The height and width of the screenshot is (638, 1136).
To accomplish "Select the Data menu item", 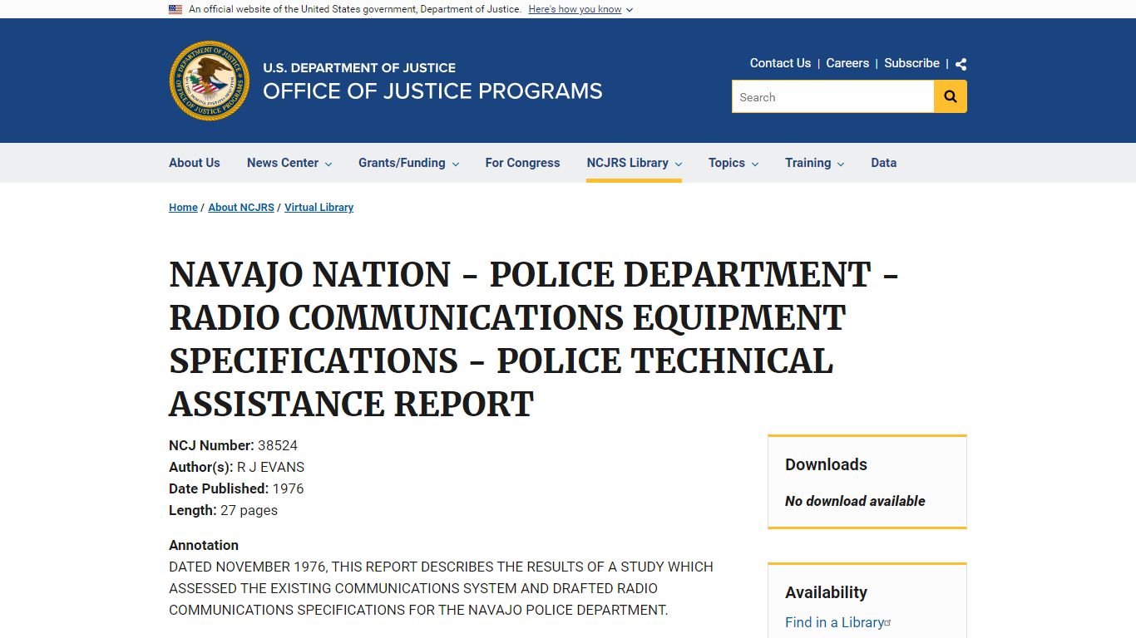I will tap(883, 163).
